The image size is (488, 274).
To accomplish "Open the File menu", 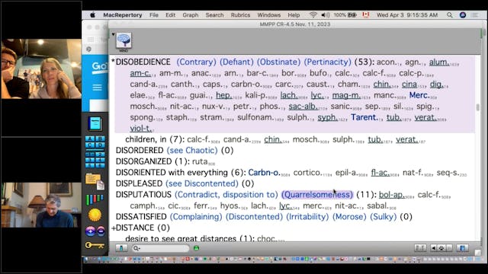I will (154, 15).
